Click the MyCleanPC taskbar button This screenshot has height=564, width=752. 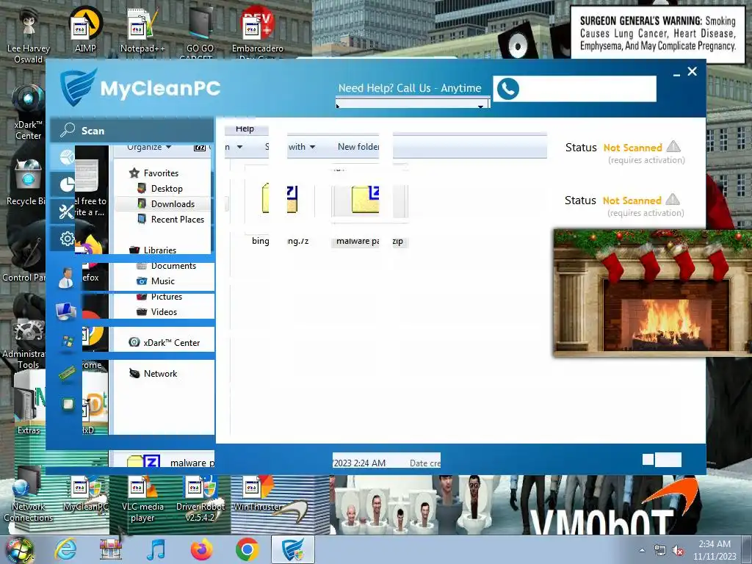coord(292,549)
